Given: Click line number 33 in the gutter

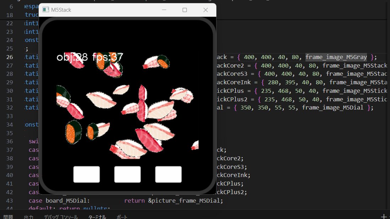Looking at the screenshot, I should point(10,116).
